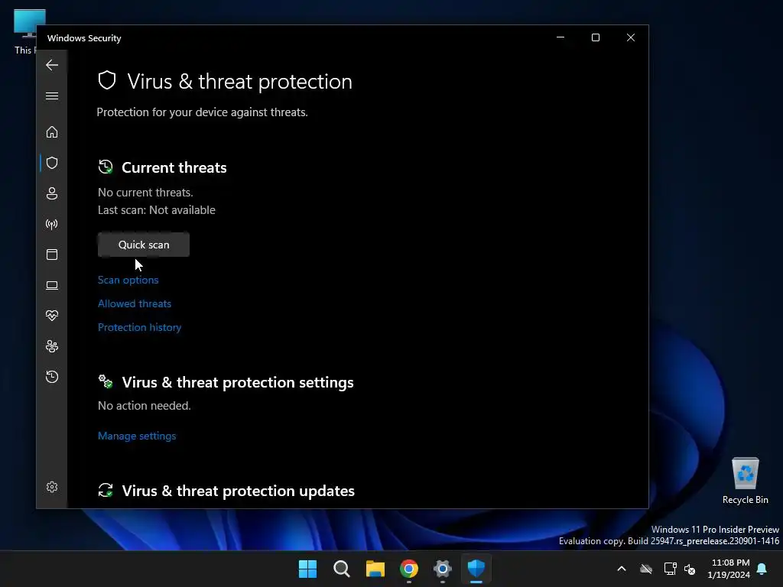Select Virus & threat protection shield sidebar icon
Viewport: 783px width, 587px height.
(52, 163)
